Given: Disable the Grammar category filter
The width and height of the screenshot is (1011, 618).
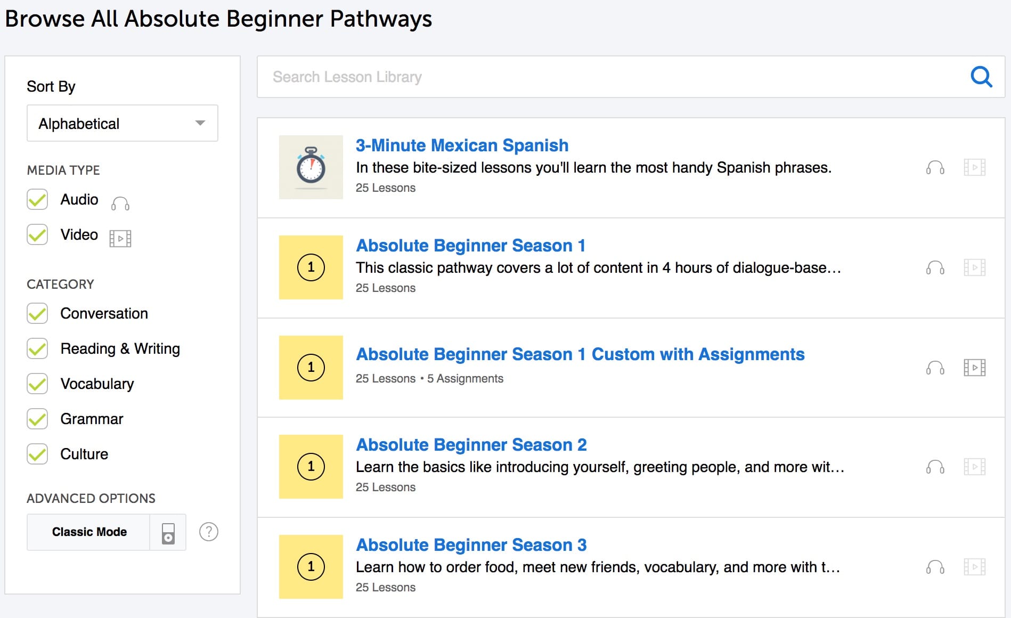Looking at the screenshot, I should [37, 419].
